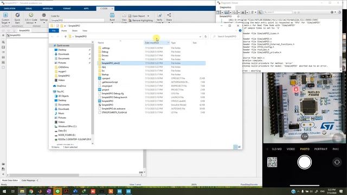Select This PC in navigation pane
This screenshot has height=195, width=347.
click(60, 92)
